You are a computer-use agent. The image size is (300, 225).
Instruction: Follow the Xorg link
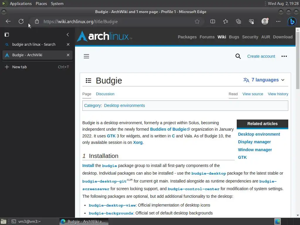138,143
